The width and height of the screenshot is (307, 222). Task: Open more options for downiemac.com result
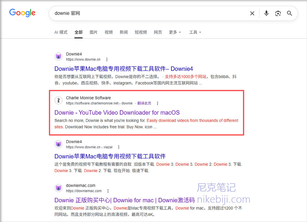(108, 191)
